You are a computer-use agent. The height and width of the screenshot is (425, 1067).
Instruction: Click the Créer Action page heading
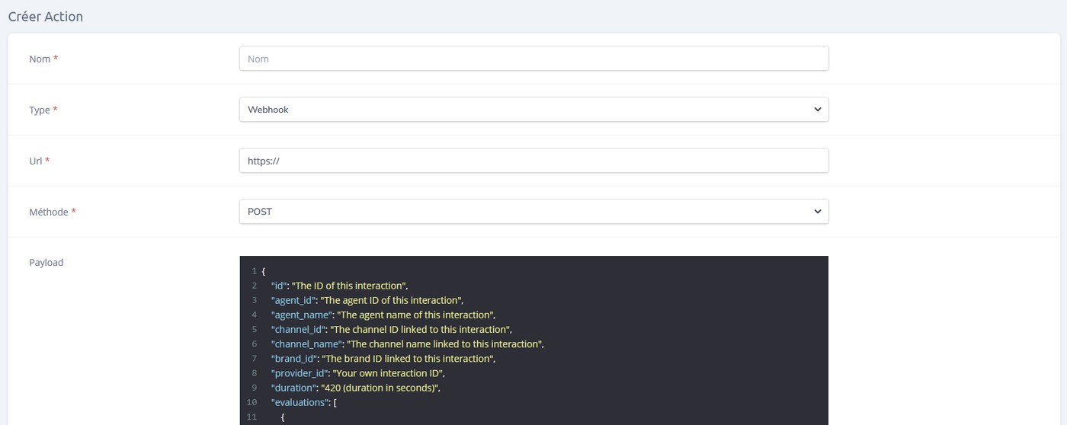coord(46,16)
